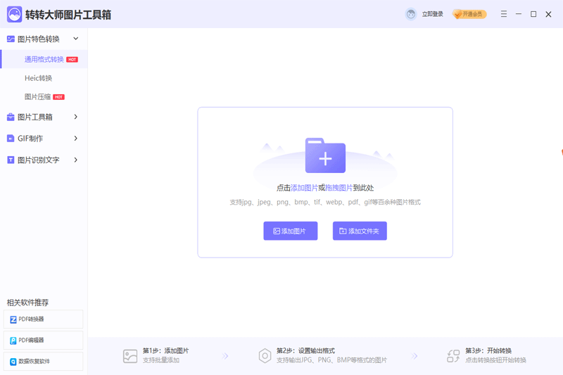The height and width of the screenshot is (375, 563).
Task: Click the 开通会员 membership button
Action: [469, 14]
